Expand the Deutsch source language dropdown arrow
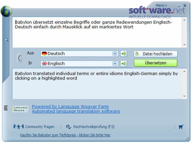The height and width of the screenshot is (143, 191). pyautogui.click(x=115, y=53)
